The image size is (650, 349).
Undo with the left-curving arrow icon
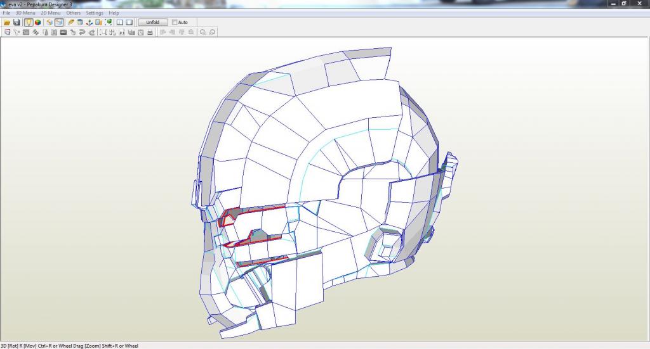point(82,32)
